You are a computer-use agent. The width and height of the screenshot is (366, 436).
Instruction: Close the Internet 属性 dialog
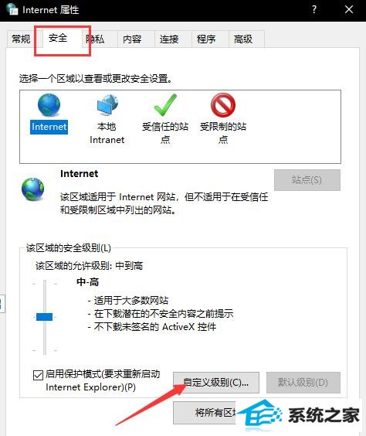pyautogui.click(x=349, y=9)
